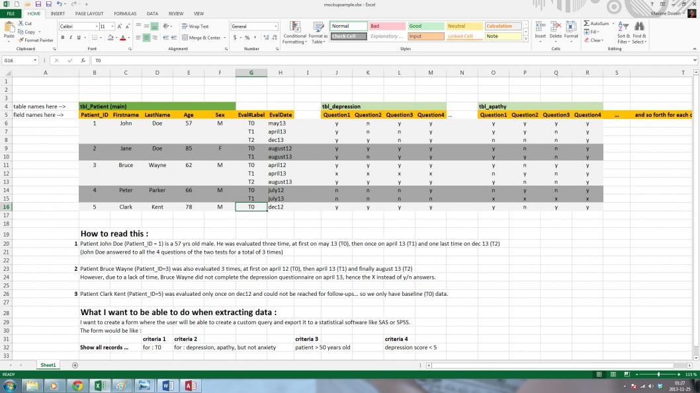Add a new sheet with plus icon
The width and height of the screenshot is (700, 393).
(75, 365)
